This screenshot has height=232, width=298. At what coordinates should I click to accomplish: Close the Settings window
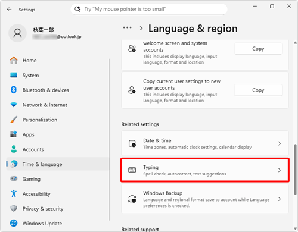[289, 7]
